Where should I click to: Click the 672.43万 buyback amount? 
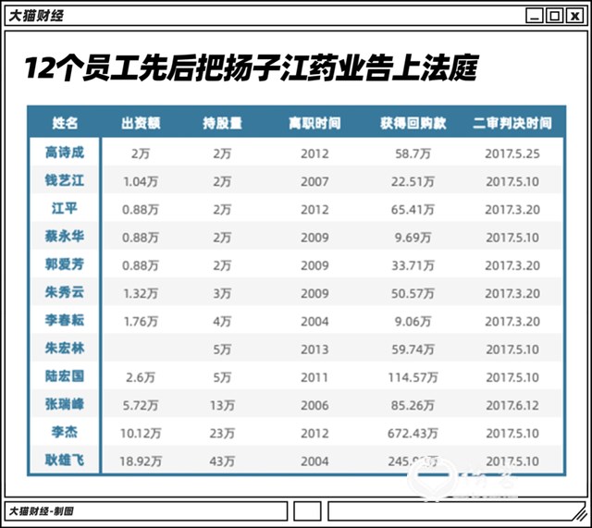coord(413,434)
